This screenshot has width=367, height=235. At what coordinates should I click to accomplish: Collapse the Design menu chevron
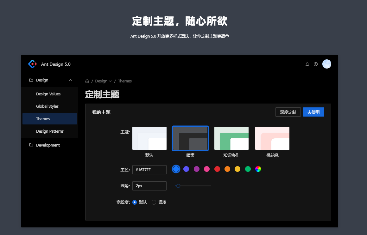[70, 80]
